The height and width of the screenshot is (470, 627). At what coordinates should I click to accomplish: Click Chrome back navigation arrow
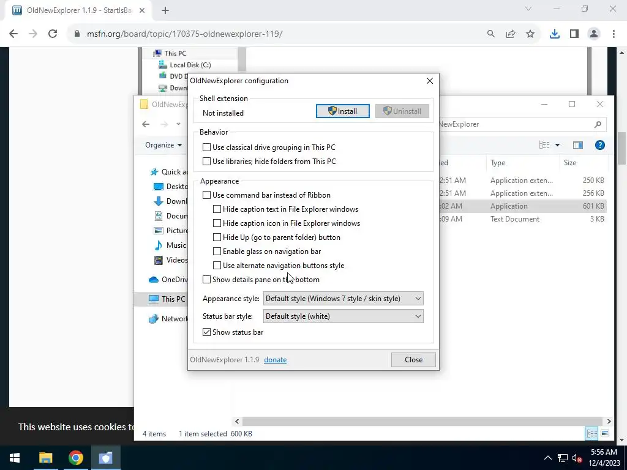pos(13,34)
